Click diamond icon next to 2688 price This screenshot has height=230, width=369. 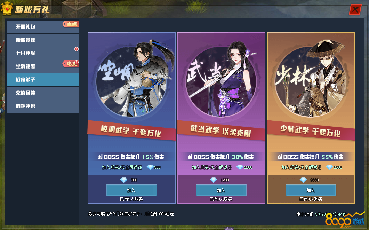pos(303,180)
